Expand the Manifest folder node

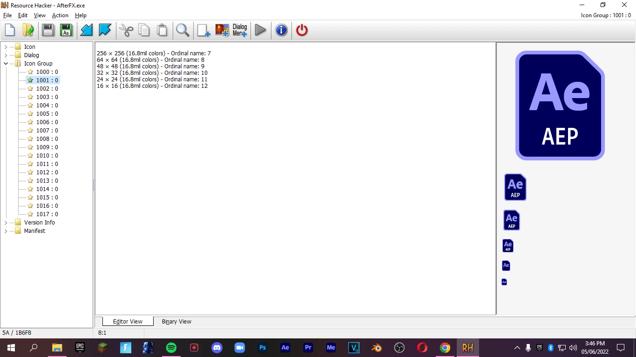[x=6, y=231]
